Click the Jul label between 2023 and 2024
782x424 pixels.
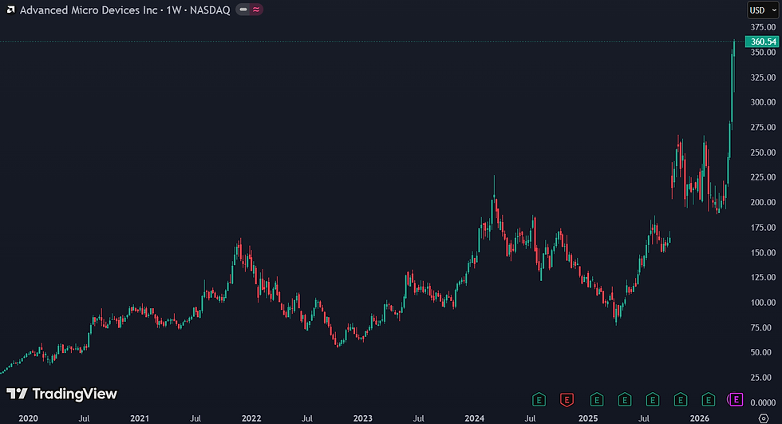click(x=418, y=418)
